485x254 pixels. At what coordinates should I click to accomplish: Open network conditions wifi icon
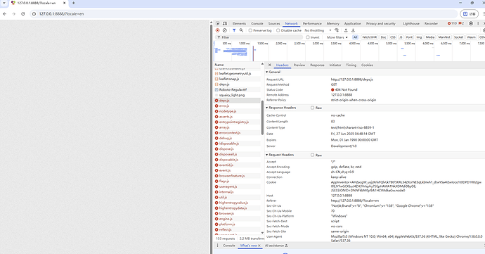(x=337, y=30)
